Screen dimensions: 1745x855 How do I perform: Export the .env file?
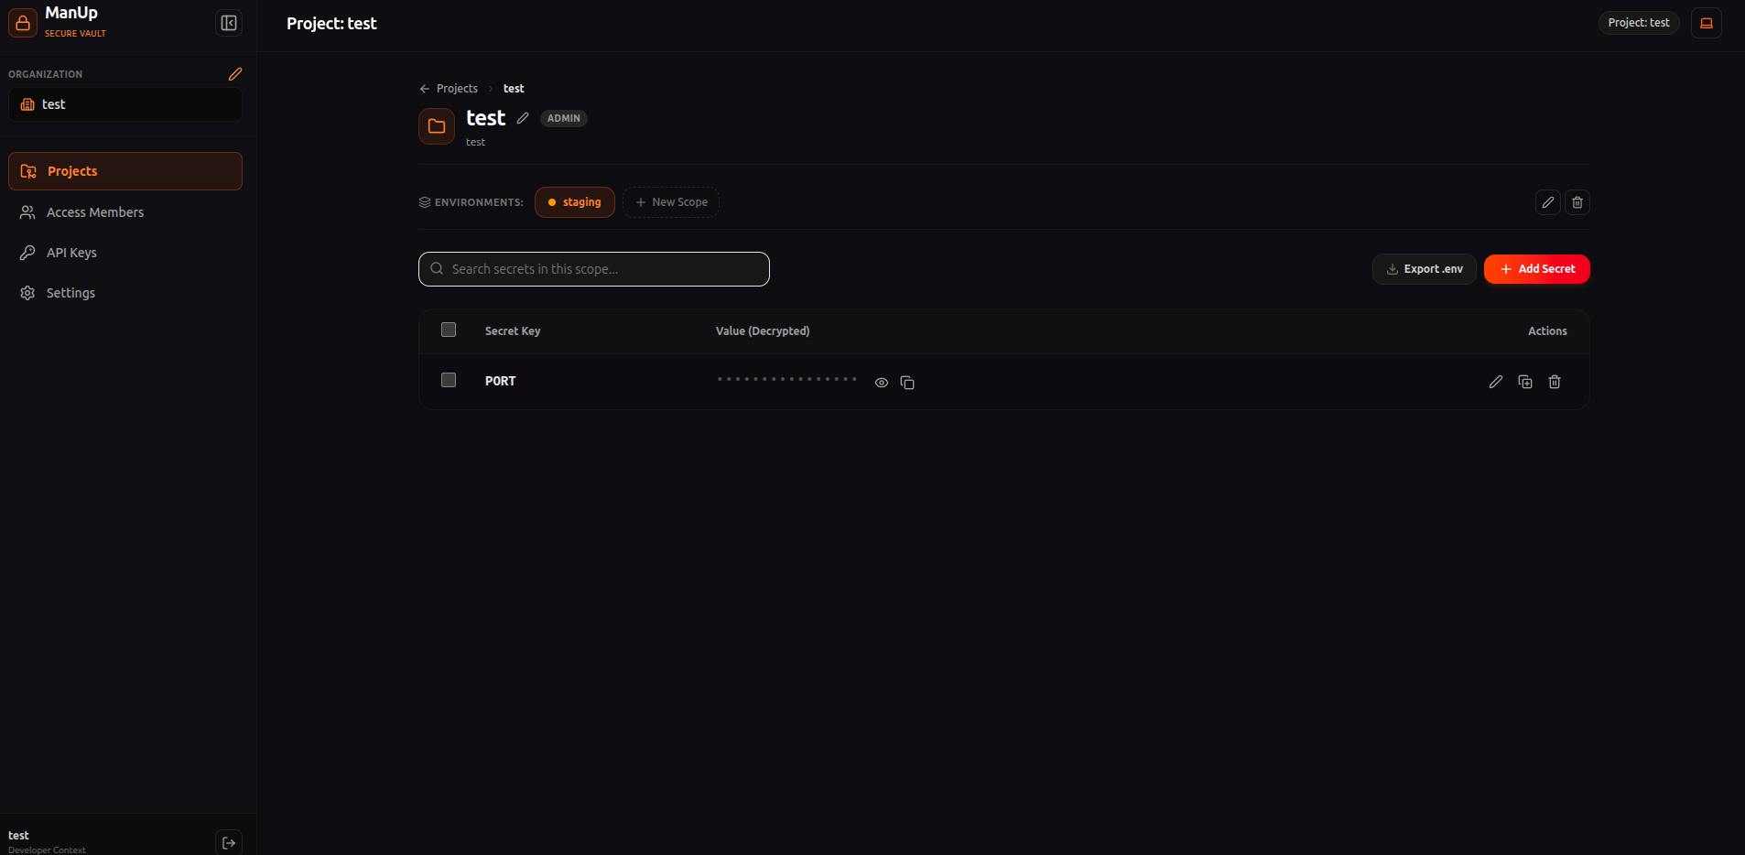coord(1425,269)
